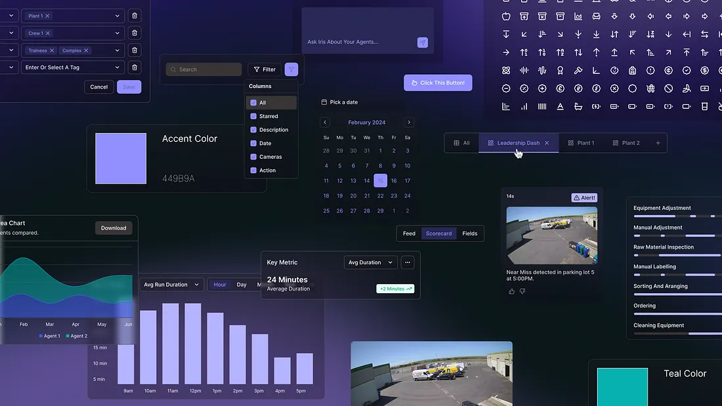Open the Avg Duration dropdown
The width and height of the screenshot is (722, 406).
click(370, 262)
